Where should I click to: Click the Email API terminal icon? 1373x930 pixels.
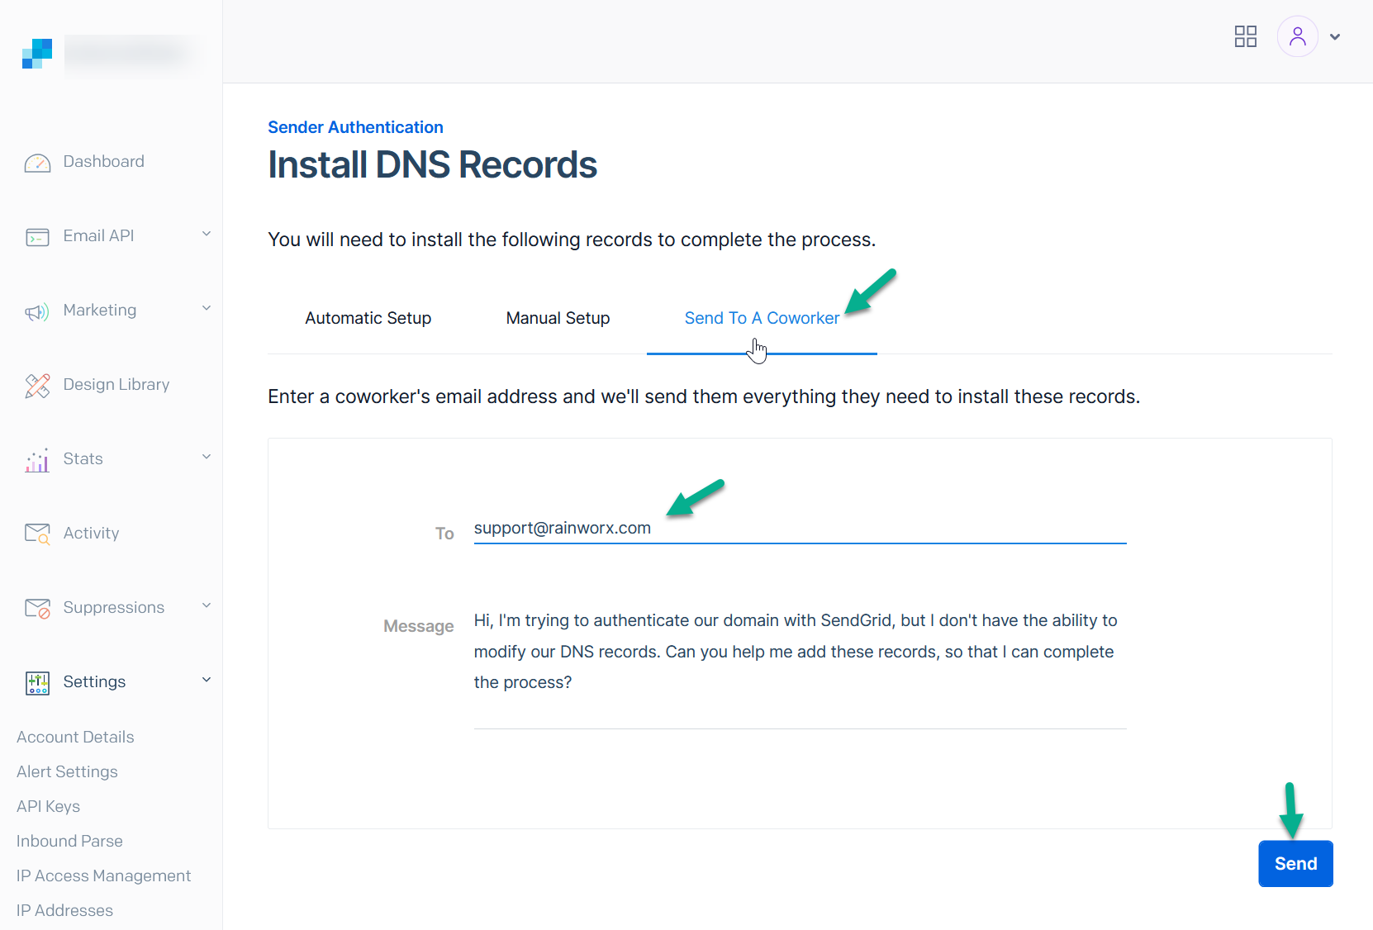click(x=37, y=237)
